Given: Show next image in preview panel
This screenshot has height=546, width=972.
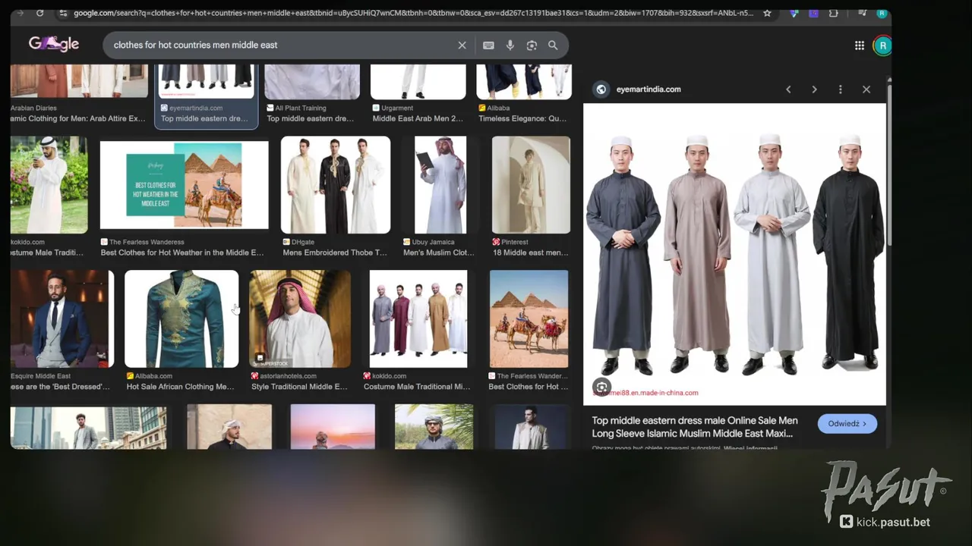Looking at the screenshot, I should (x=814, y=89).
